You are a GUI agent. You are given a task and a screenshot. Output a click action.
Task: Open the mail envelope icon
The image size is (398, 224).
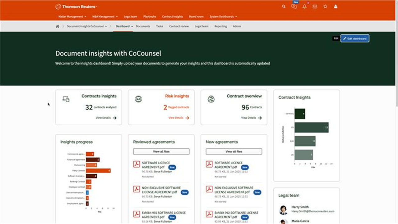(x=315, y=7)
